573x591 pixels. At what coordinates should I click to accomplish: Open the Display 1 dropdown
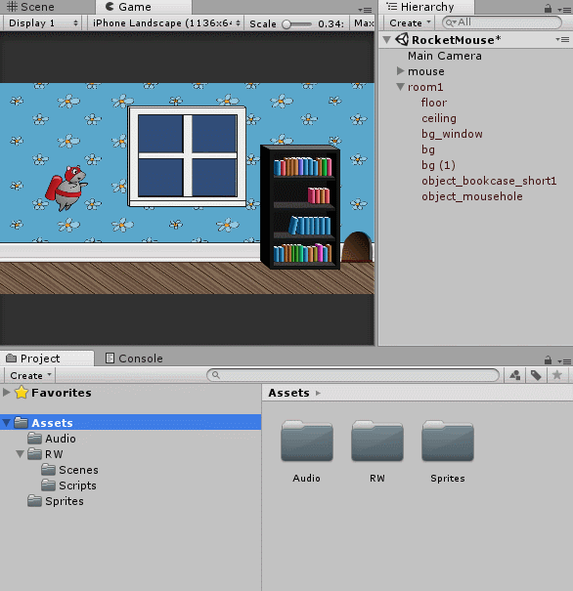click(x=43, y=23)
